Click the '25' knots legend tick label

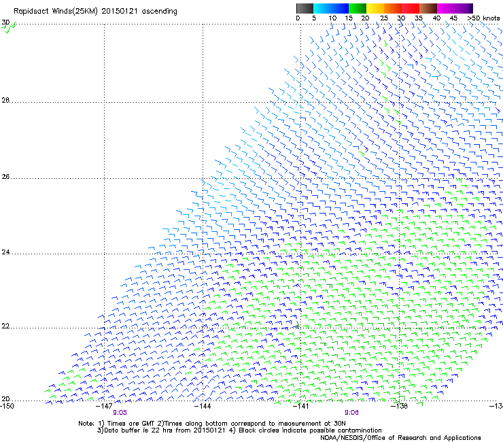pos(384,18)
